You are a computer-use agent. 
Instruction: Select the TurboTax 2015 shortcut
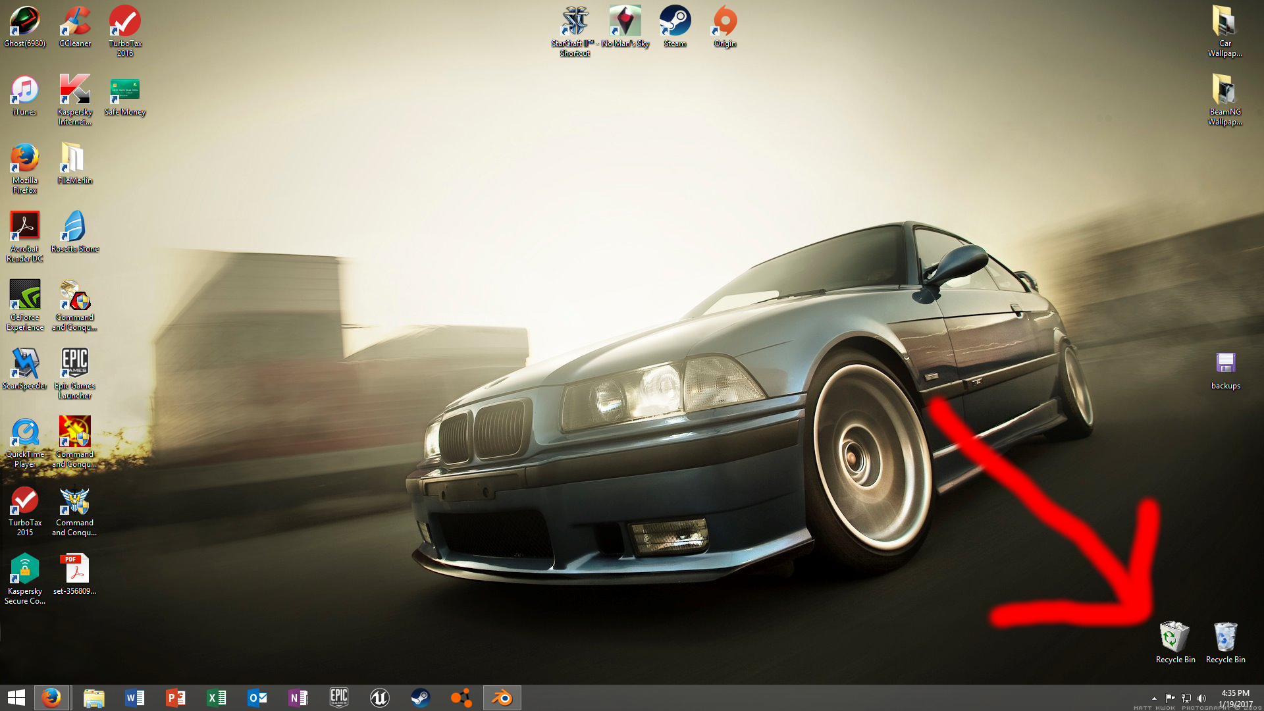tap(24, 510)
